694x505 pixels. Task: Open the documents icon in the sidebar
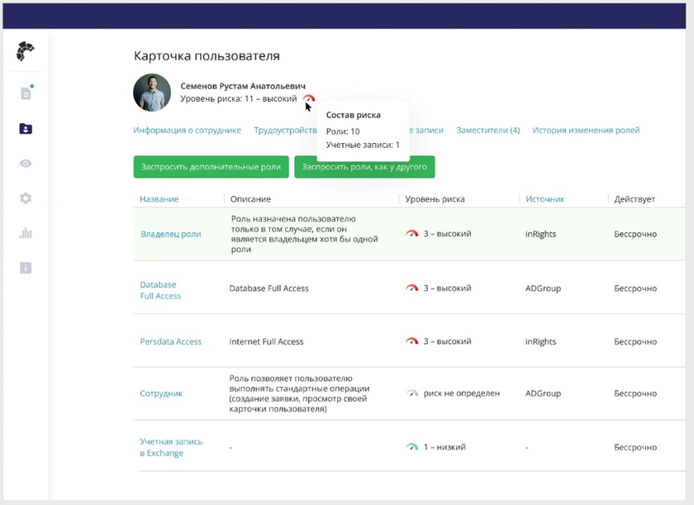[26, 93]
